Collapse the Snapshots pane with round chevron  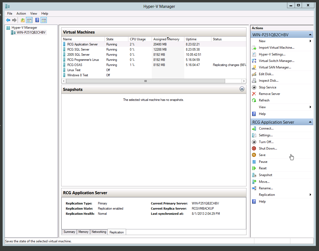pos(242,89)
